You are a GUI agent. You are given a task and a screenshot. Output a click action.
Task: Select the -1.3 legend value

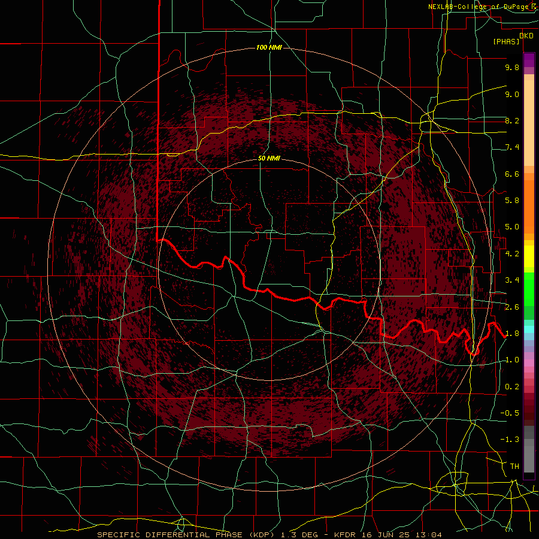pos(510,440)
